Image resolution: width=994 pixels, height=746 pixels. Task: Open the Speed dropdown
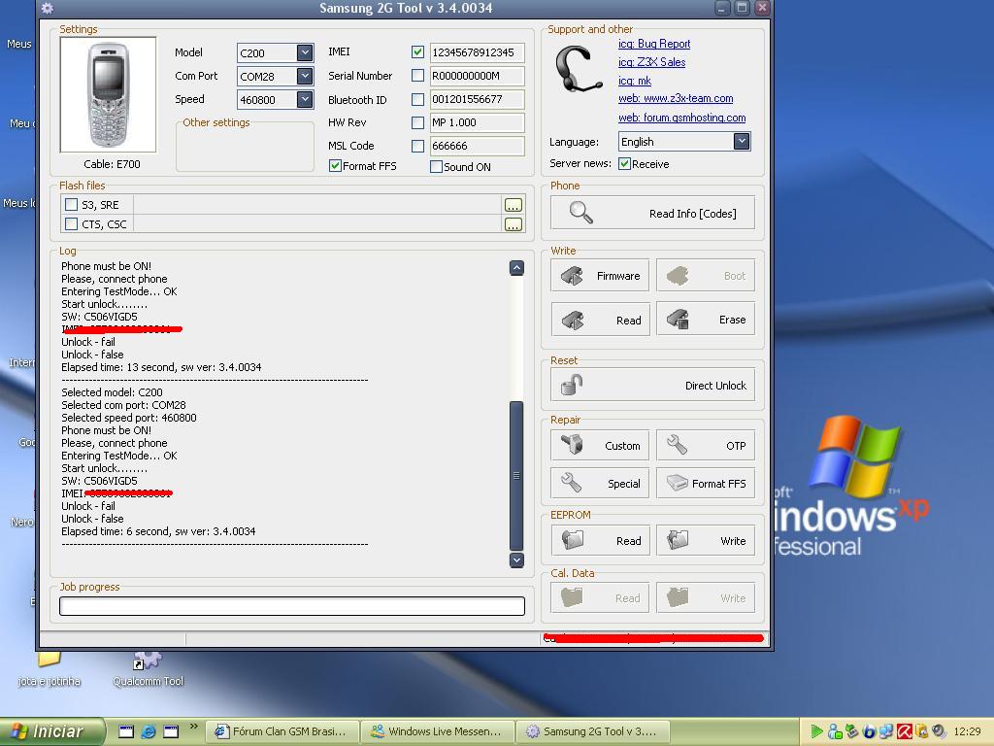(x=305, y=100)
